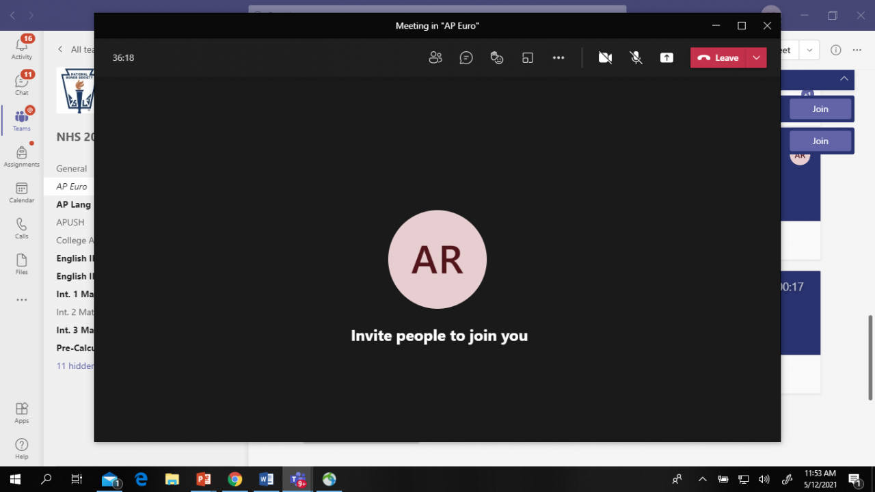This screenshot has width=875, height=492.
Task: Leave the AP Euro meeting
Action: pos(718,58)
